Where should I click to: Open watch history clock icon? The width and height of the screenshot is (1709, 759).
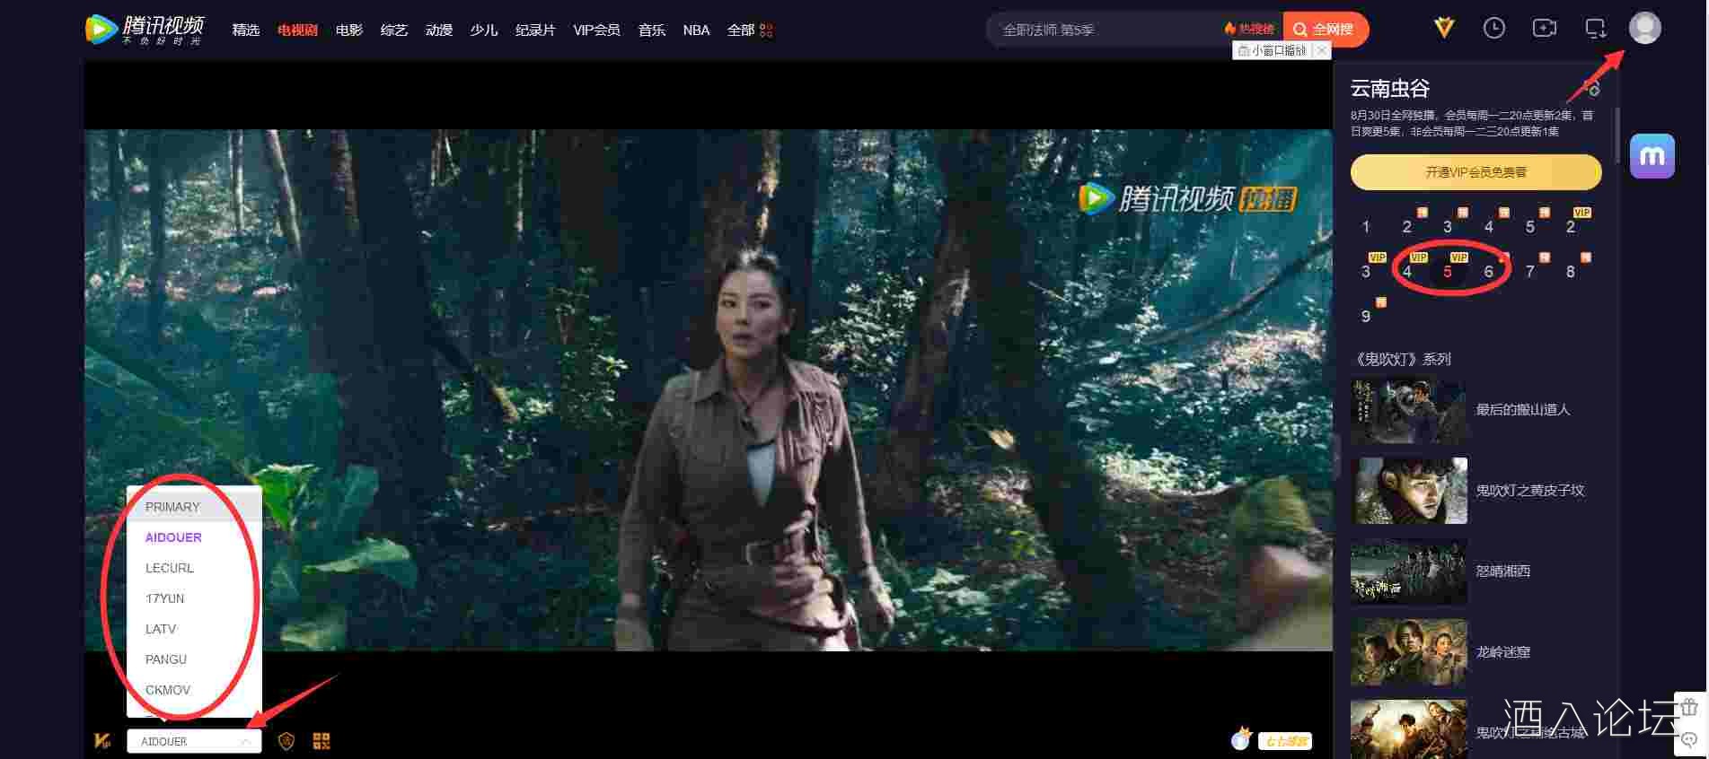[1493, 29]
